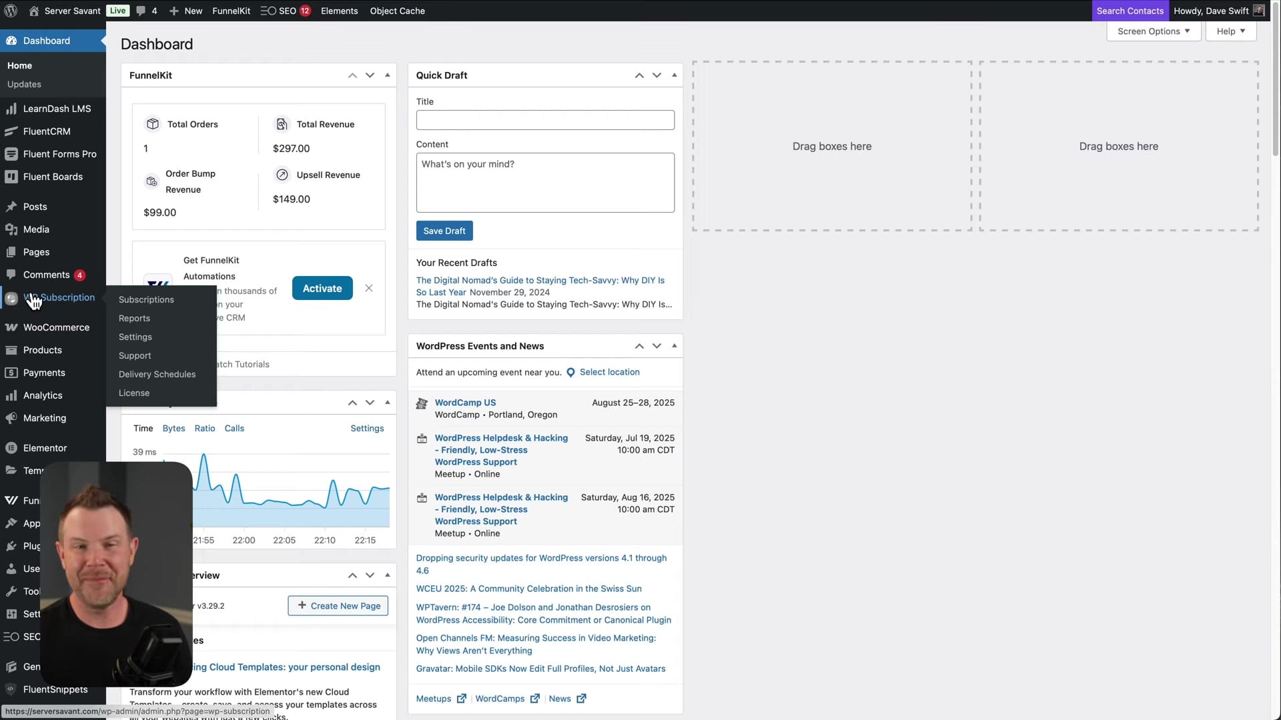Move Quick Draft widget up

point(639,75)
